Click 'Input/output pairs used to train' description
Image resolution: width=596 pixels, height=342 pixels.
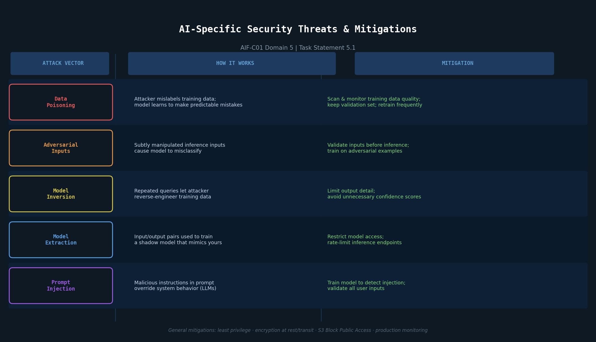tap(178, 239)
